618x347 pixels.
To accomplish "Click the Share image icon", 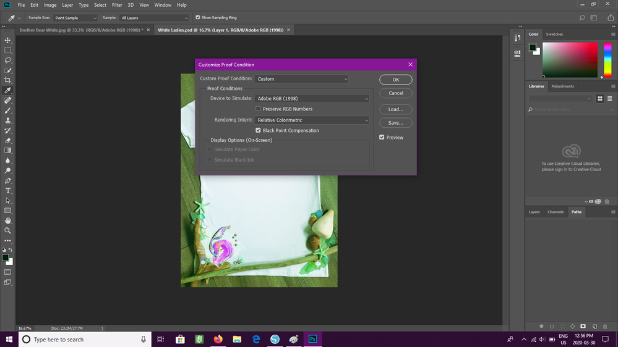I will (611, 18).
